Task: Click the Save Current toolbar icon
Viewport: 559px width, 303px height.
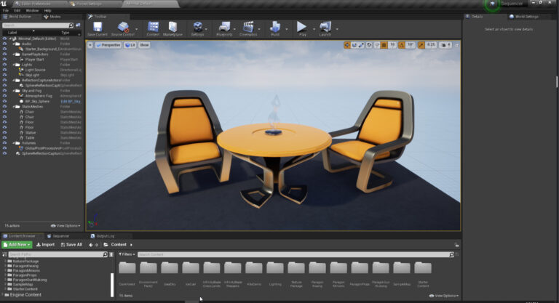Action: pos(98,27)
